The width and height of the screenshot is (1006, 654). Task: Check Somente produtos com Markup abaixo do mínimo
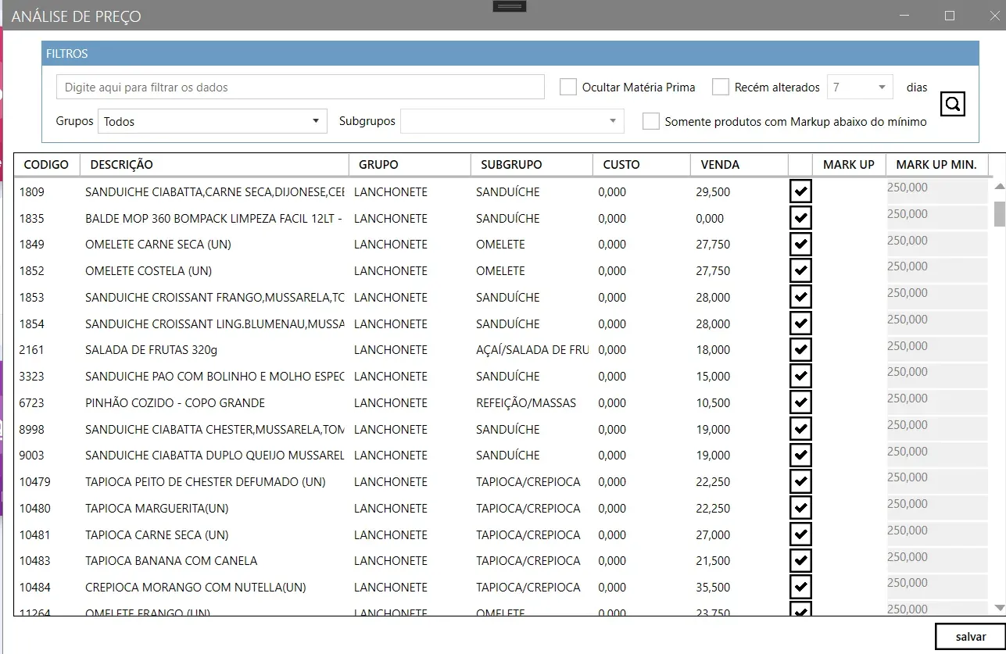click(650, 121)
